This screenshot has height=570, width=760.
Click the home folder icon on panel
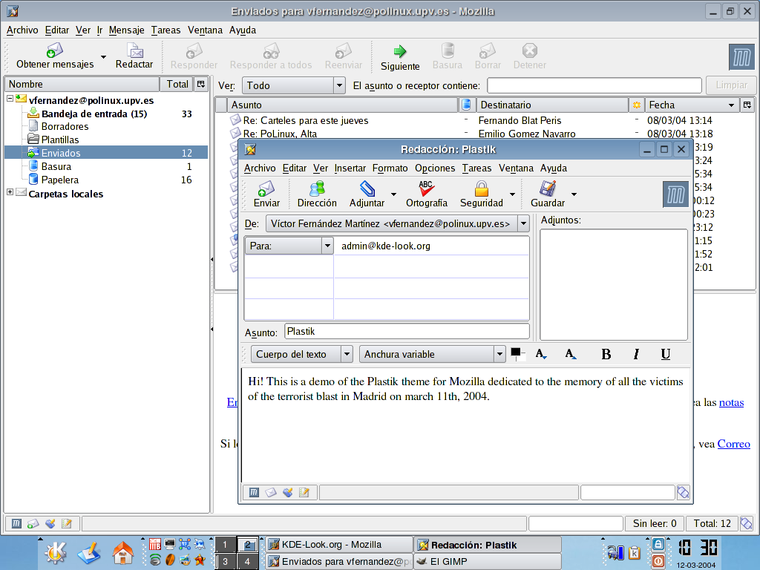click(122, 553)
